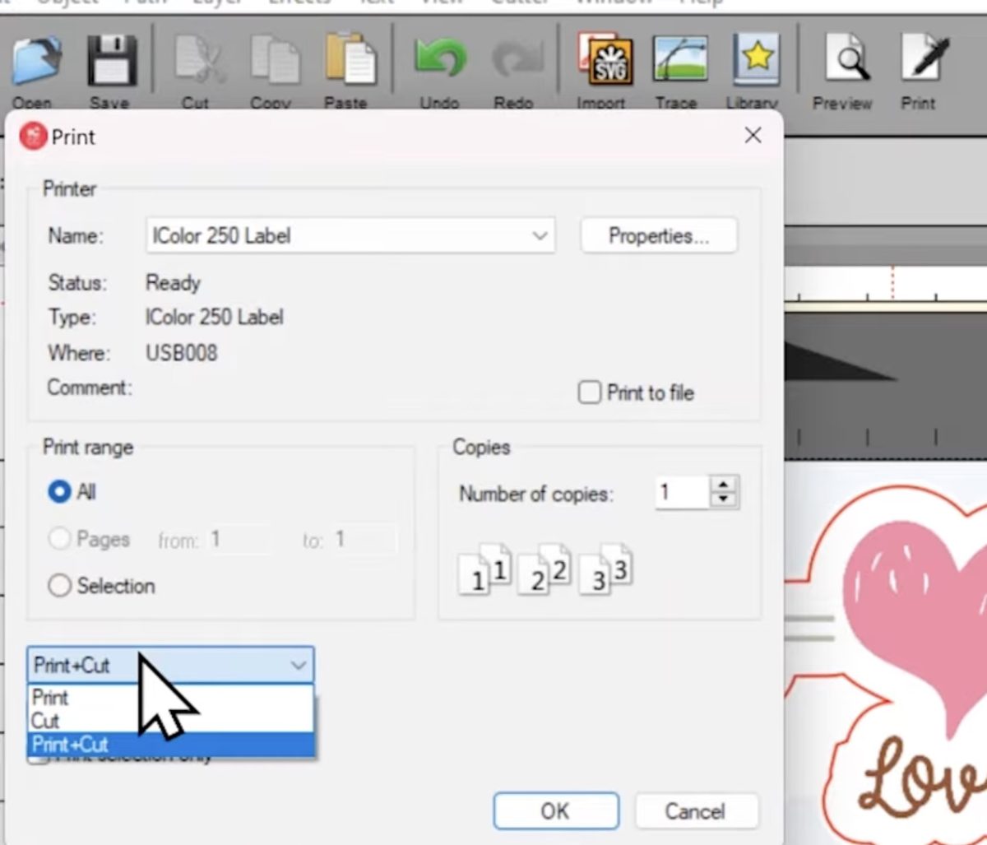Click the Preview magnifier icon
Viewport: 987px width, 845px height.
[x=846, y=58]
